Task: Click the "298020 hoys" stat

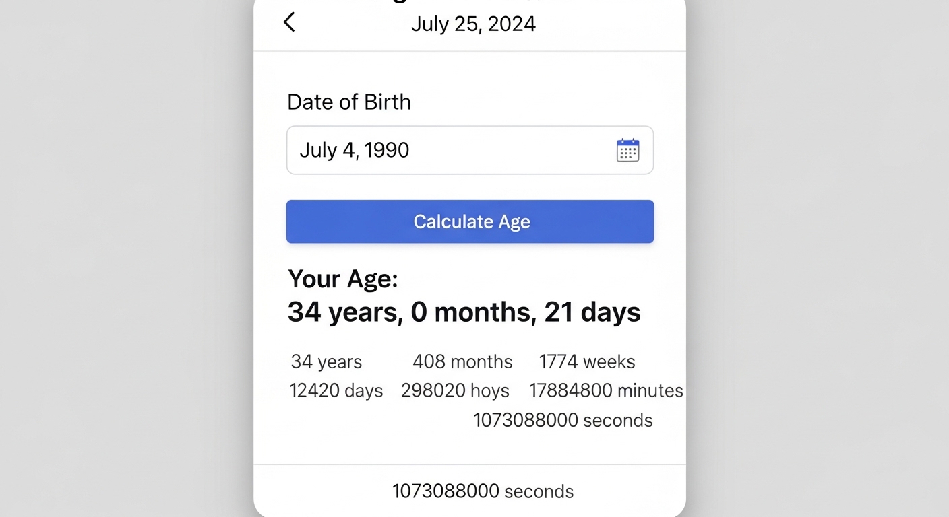Action: tap(455, 391)
